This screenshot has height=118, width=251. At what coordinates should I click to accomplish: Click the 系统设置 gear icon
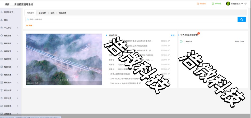pyautogui.click(x=2, y=98)
